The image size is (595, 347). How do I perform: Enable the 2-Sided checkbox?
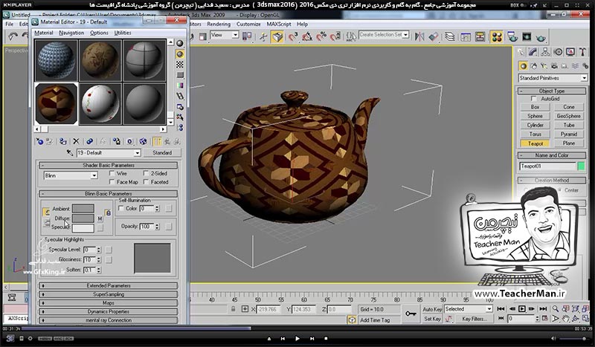146,173
